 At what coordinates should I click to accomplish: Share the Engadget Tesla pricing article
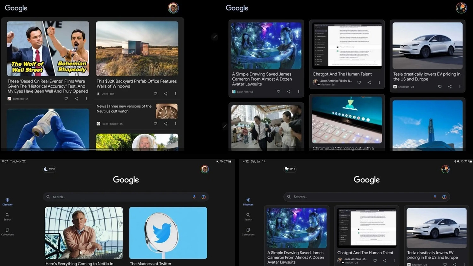point(450,87)
